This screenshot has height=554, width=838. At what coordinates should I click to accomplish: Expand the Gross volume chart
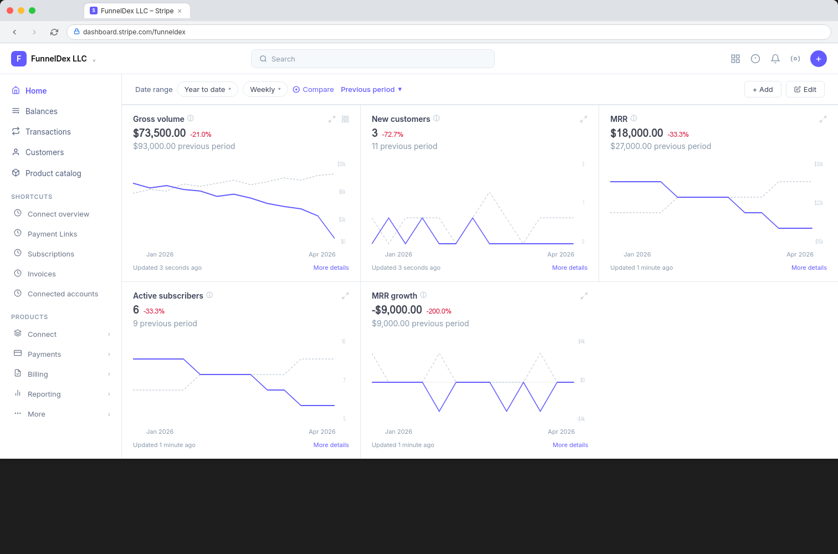332,119
